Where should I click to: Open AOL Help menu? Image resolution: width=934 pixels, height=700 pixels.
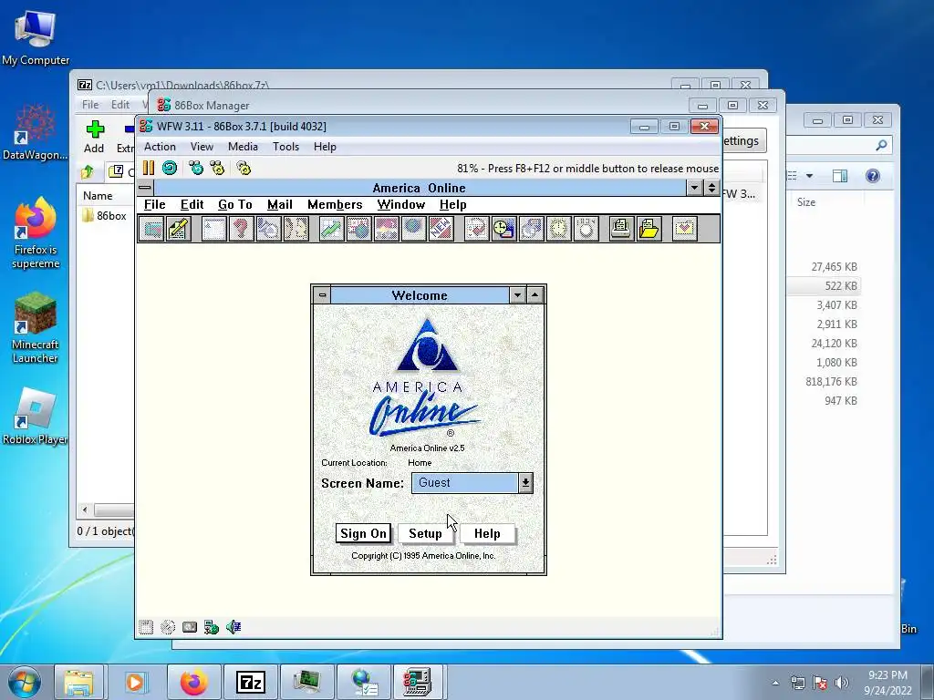452,205
